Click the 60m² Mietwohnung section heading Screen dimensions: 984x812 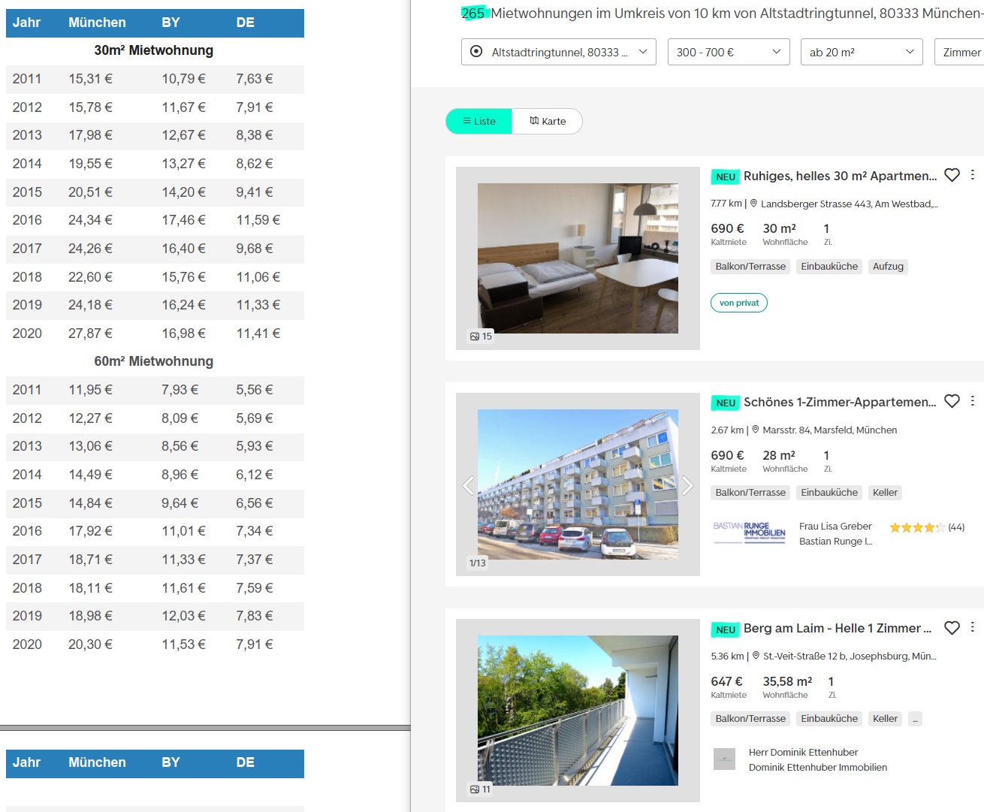point(154,361)
